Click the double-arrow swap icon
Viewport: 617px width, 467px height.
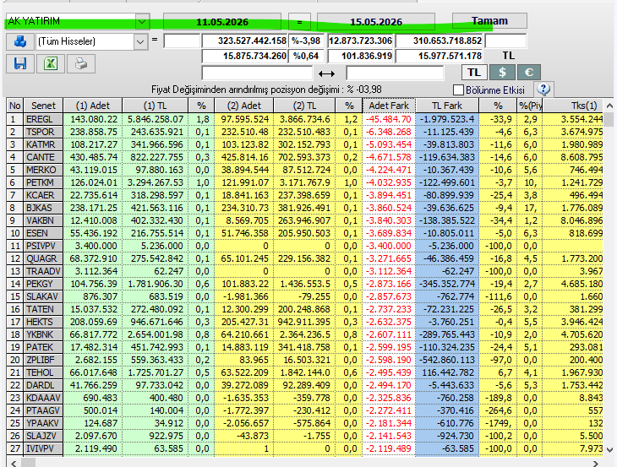click(326, 73)
